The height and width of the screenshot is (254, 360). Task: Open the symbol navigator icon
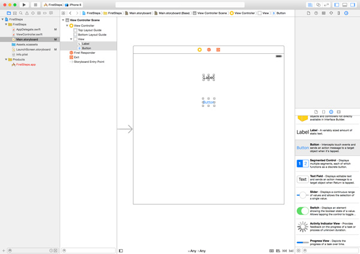(x=15, y=13)
